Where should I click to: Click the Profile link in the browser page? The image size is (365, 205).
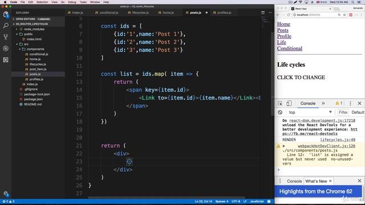284,36
